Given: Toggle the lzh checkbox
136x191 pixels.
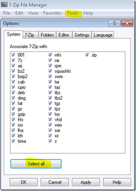Looking at the screenshot, I should (x=13, y=136).
